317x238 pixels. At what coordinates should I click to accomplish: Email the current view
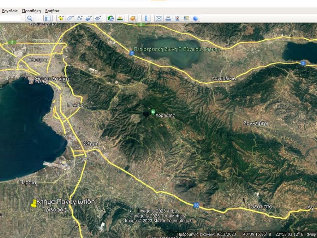click(x=159, y=18)
